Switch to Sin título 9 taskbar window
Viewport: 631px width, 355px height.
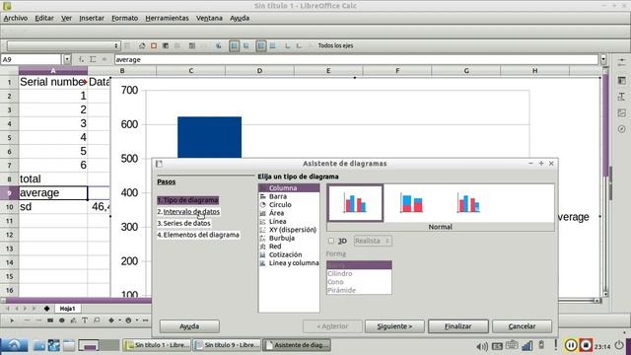coord(228,345)
